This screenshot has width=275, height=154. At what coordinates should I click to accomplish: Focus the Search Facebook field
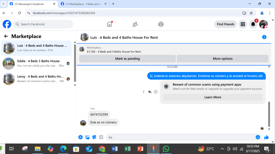pyautogui.click(x=43, y=24)
